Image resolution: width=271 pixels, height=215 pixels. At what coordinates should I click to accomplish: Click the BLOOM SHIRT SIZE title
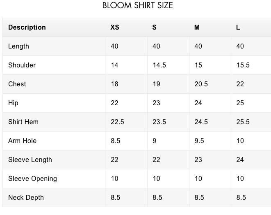click(x=137, y=6)
